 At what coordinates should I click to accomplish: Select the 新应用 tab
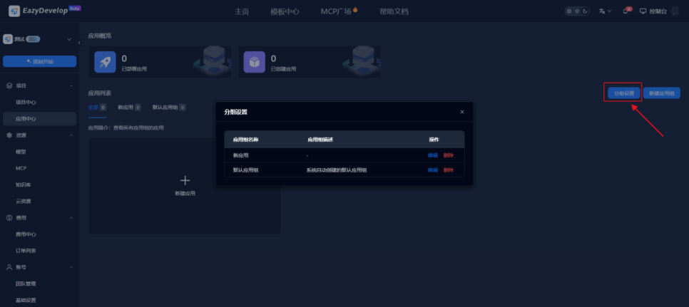point(129,107)
